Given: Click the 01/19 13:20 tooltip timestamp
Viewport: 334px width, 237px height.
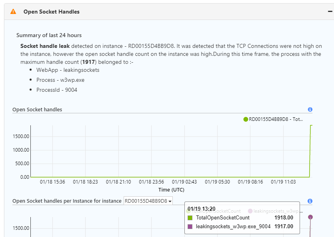Looking at the screenshot, I should (x=201, y=209).
